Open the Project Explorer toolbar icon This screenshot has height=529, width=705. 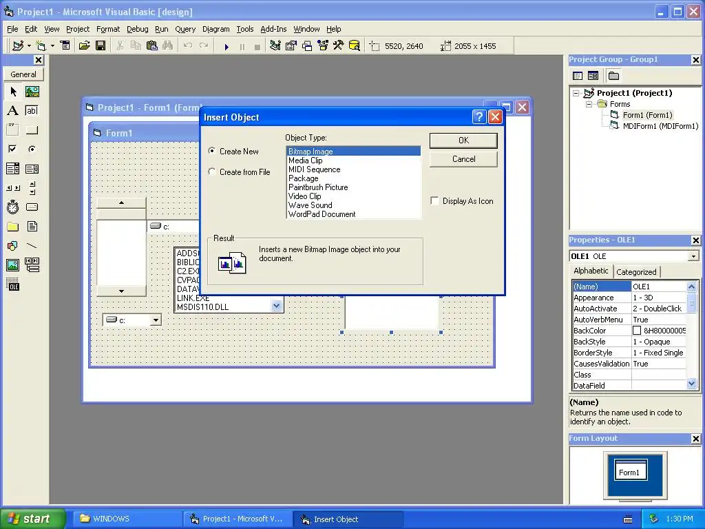click(x=275, y=46)
